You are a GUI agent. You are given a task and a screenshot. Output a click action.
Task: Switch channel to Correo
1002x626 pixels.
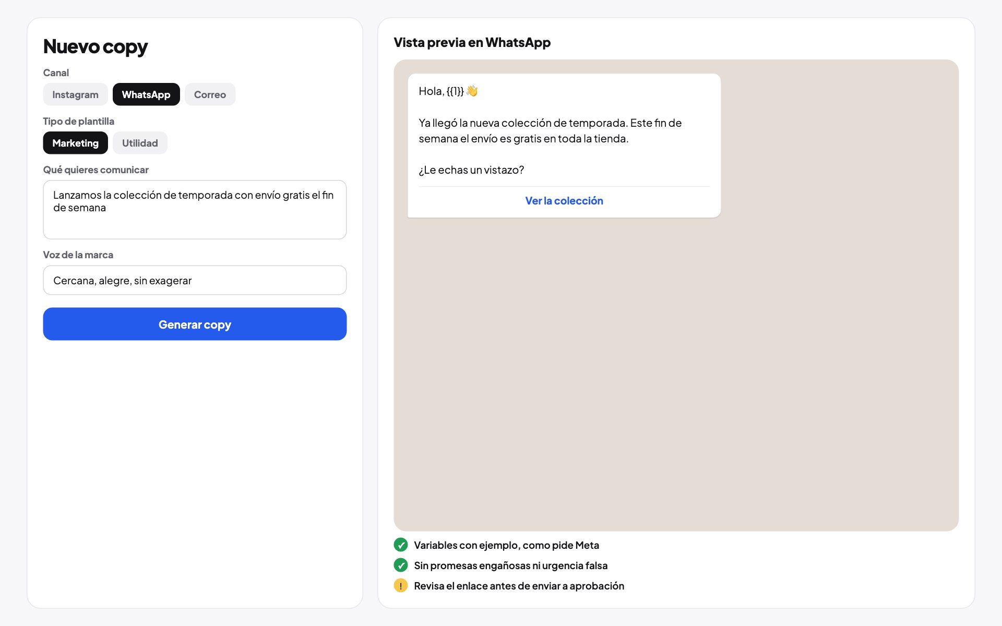210,94
